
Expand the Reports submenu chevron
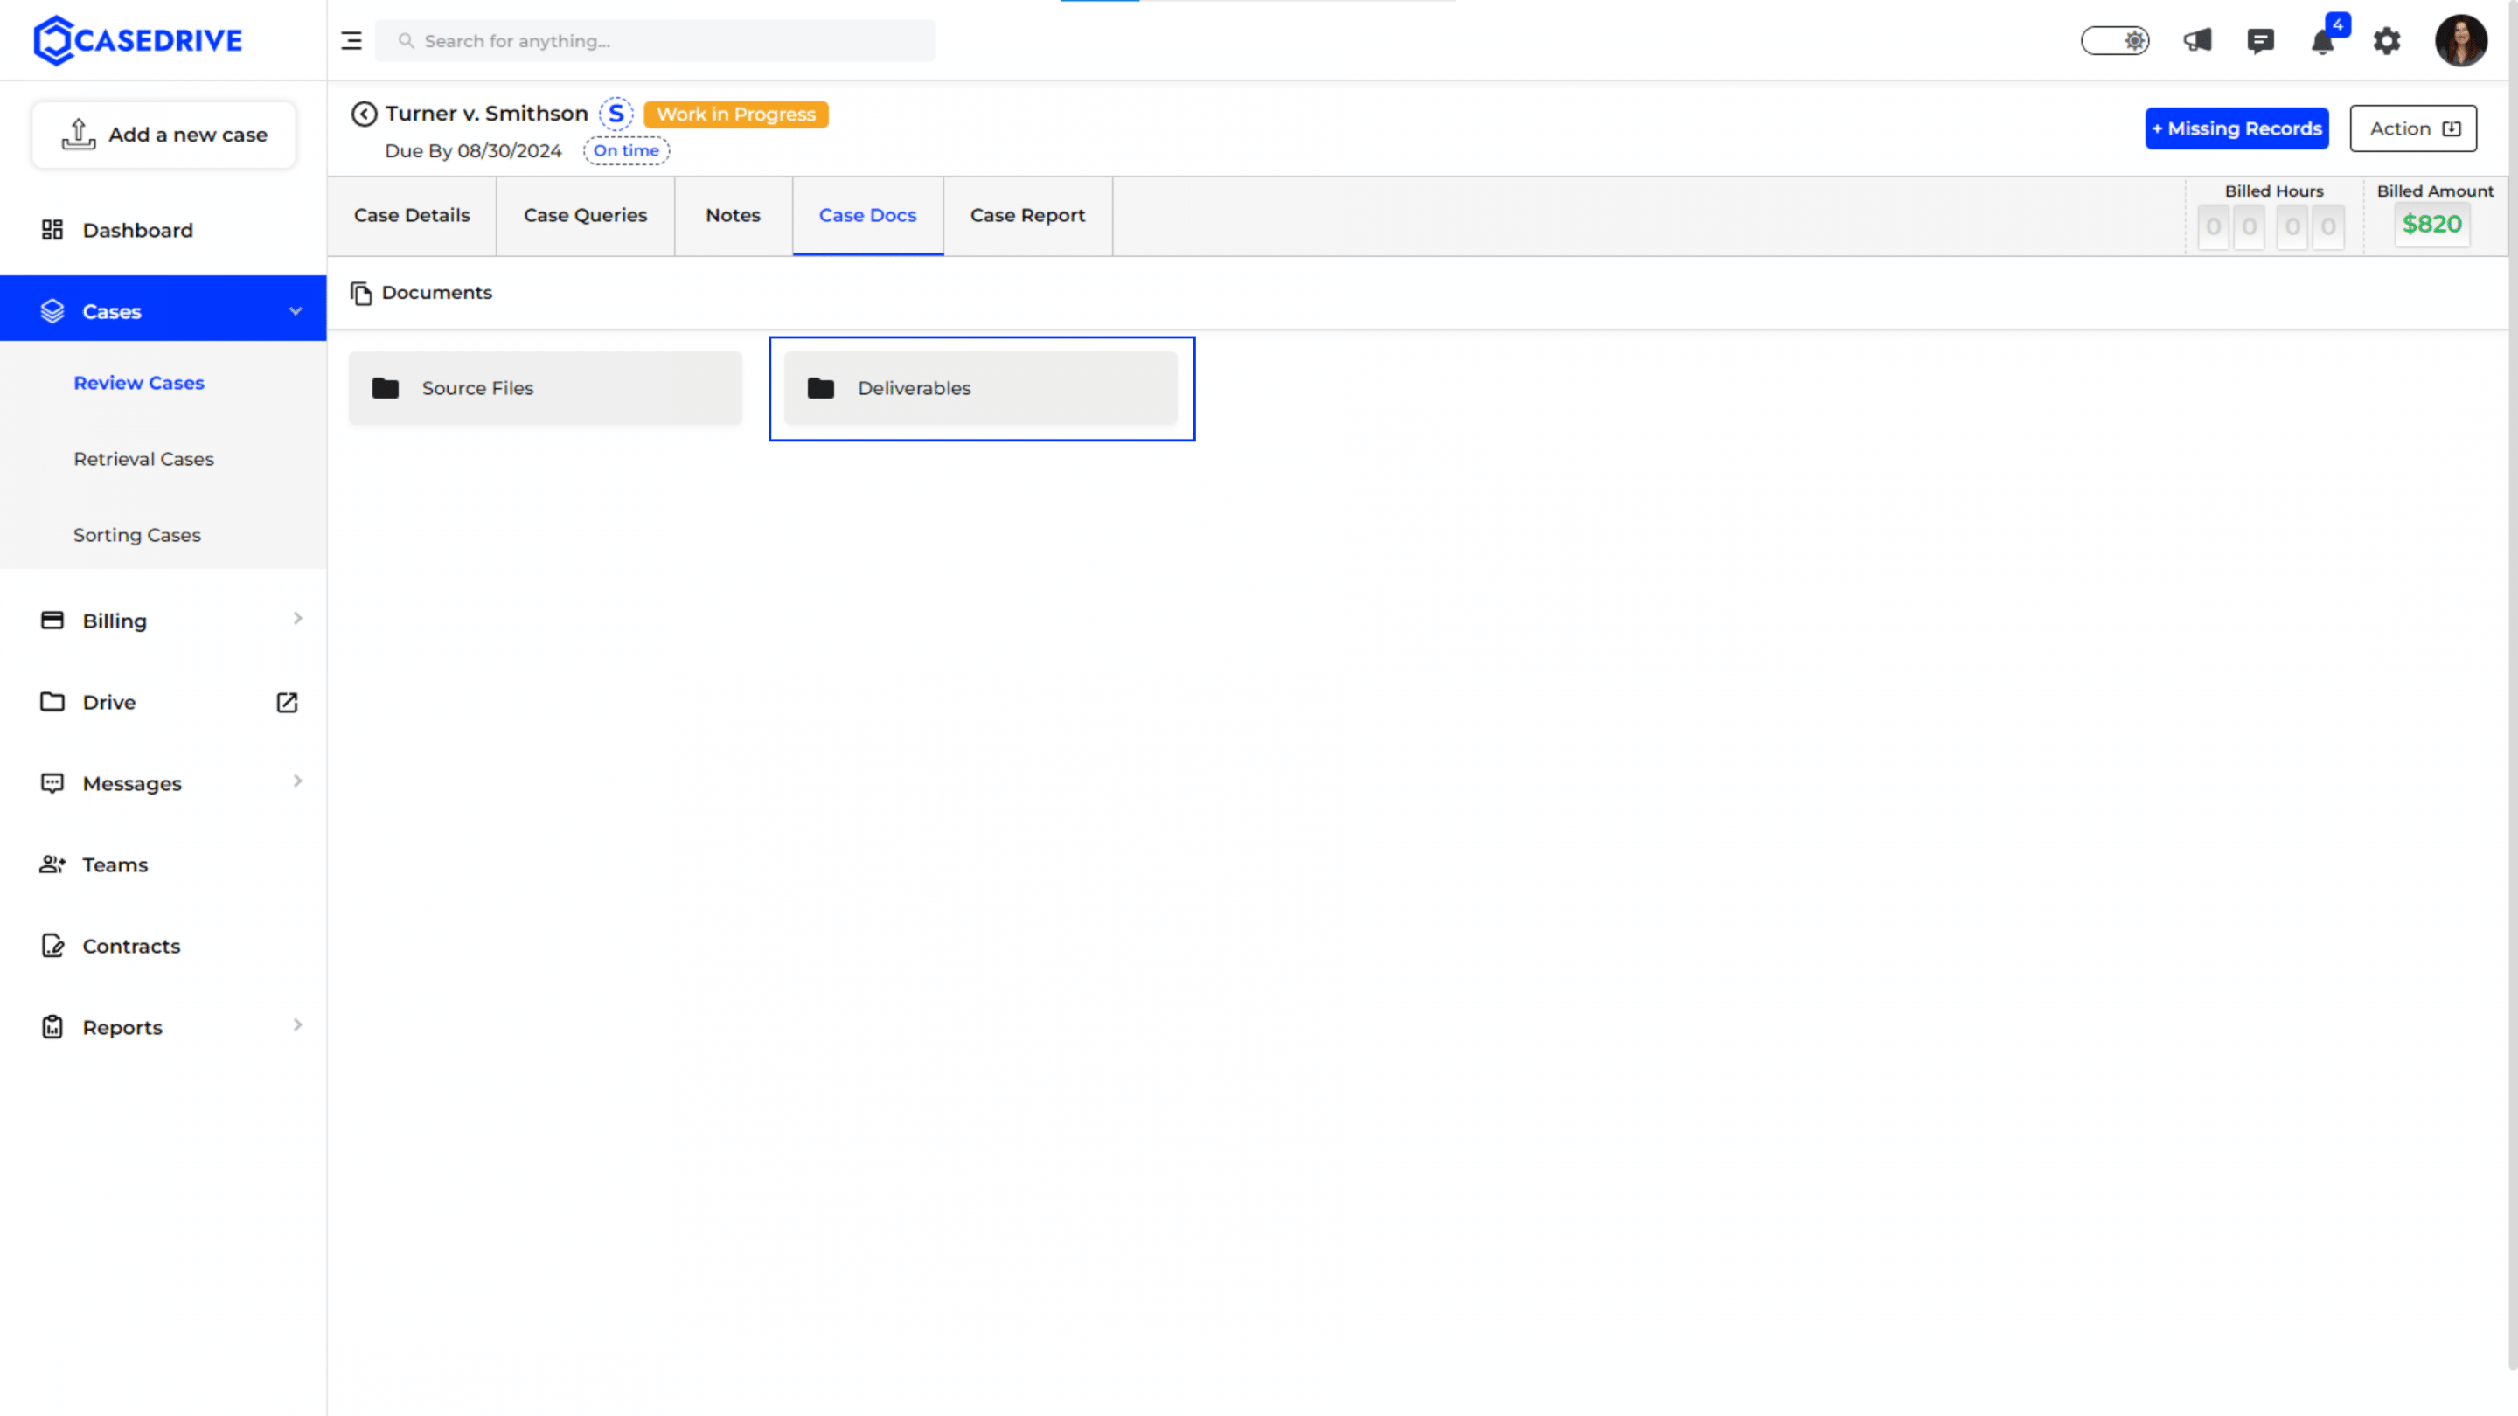pos(297,1025)
